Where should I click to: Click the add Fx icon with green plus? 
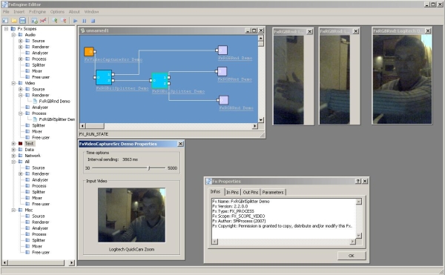pyautogui.click(x=34, y=21)
